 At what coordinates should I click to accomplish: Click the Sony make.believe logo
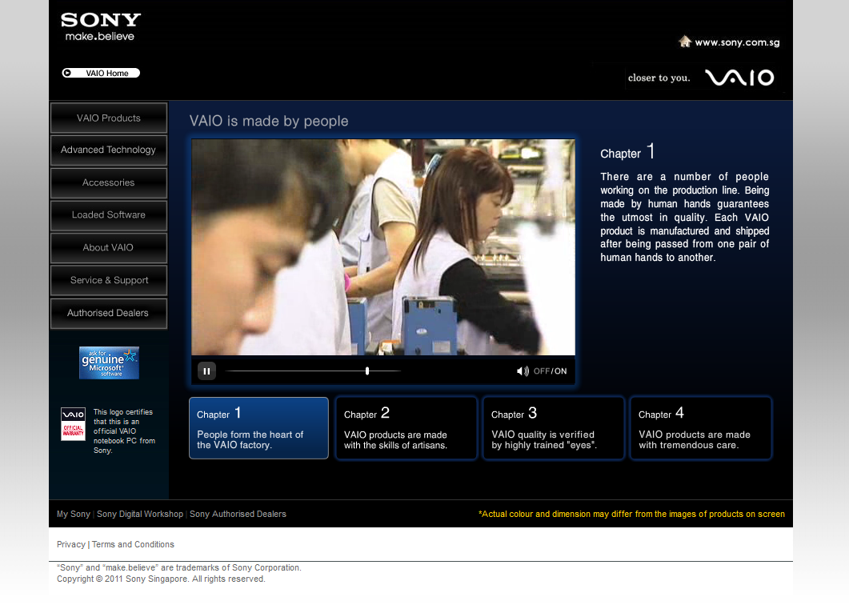pyautogui.click(x=101, y=26)
